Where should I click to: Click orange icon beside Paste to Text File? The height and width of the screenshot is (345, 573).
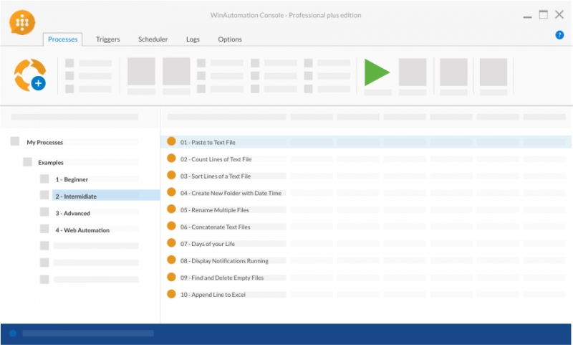point(171,141)
